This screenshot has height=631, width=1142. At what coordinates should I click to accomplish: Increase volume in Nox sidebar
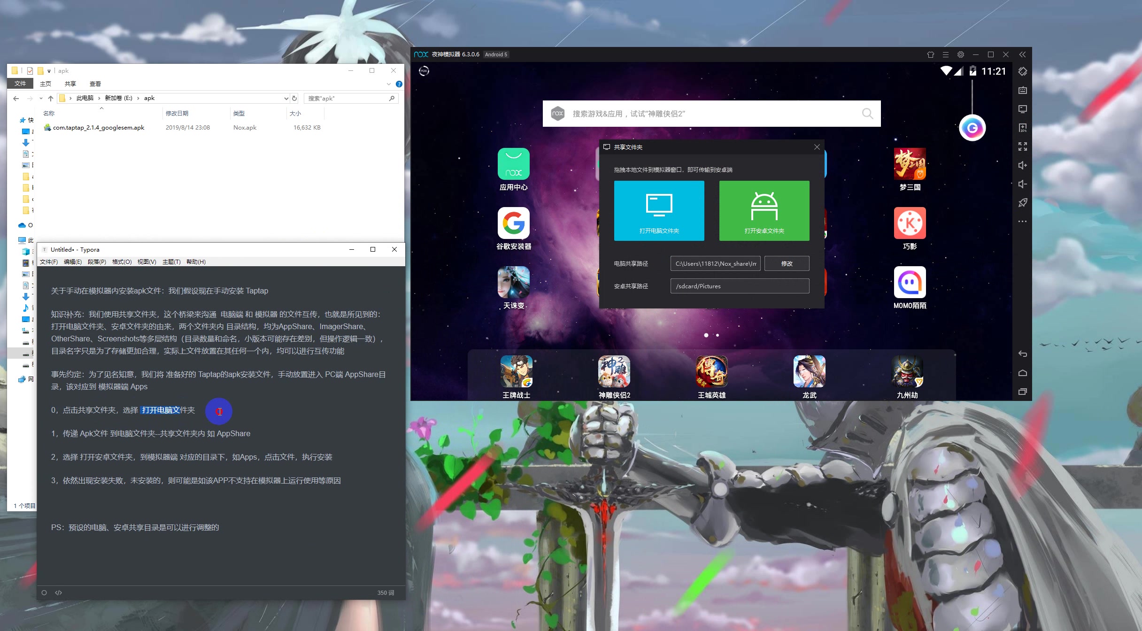pos(1022,165)
